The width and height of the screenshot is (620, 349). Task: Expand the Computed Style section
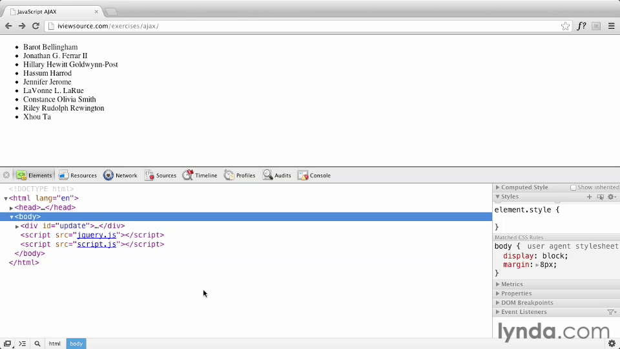pyautogui.click(x=497, y=187)
